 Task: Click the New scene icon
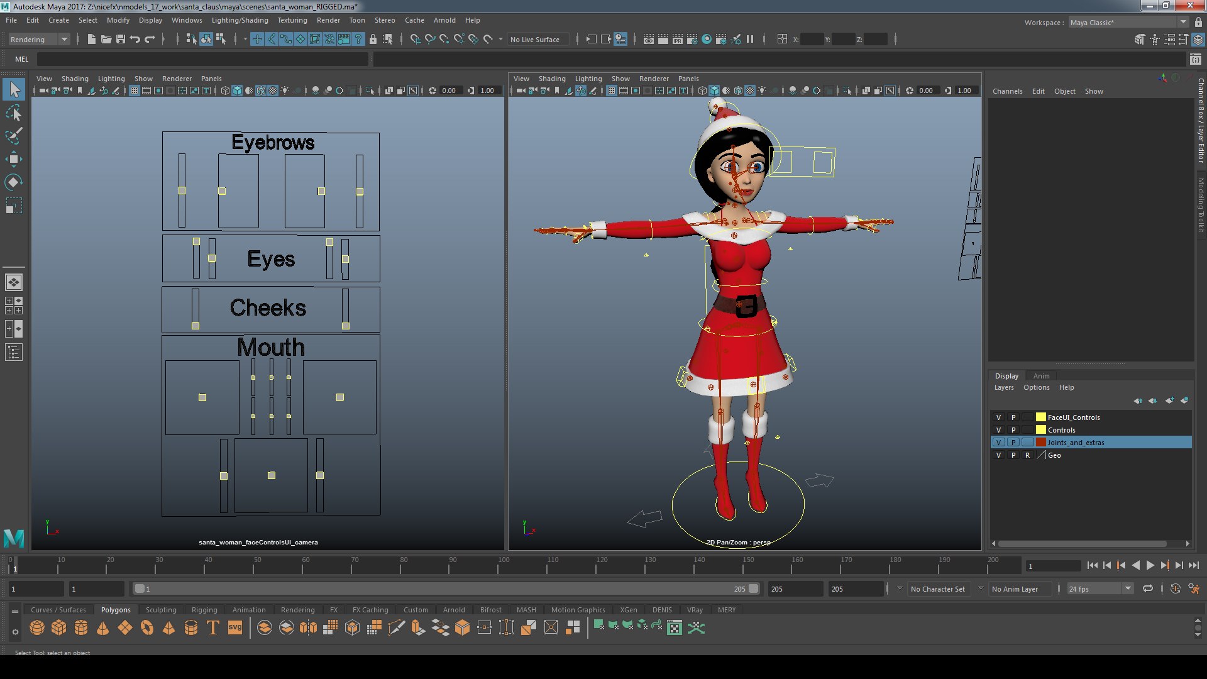(92, 39)
